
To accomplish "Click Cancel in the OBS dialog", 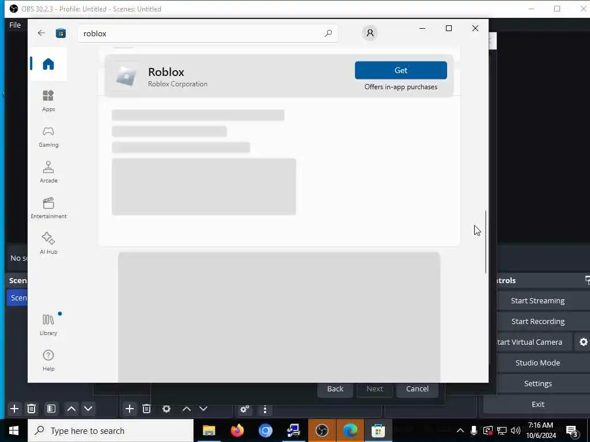I will [x=417, y=388].
